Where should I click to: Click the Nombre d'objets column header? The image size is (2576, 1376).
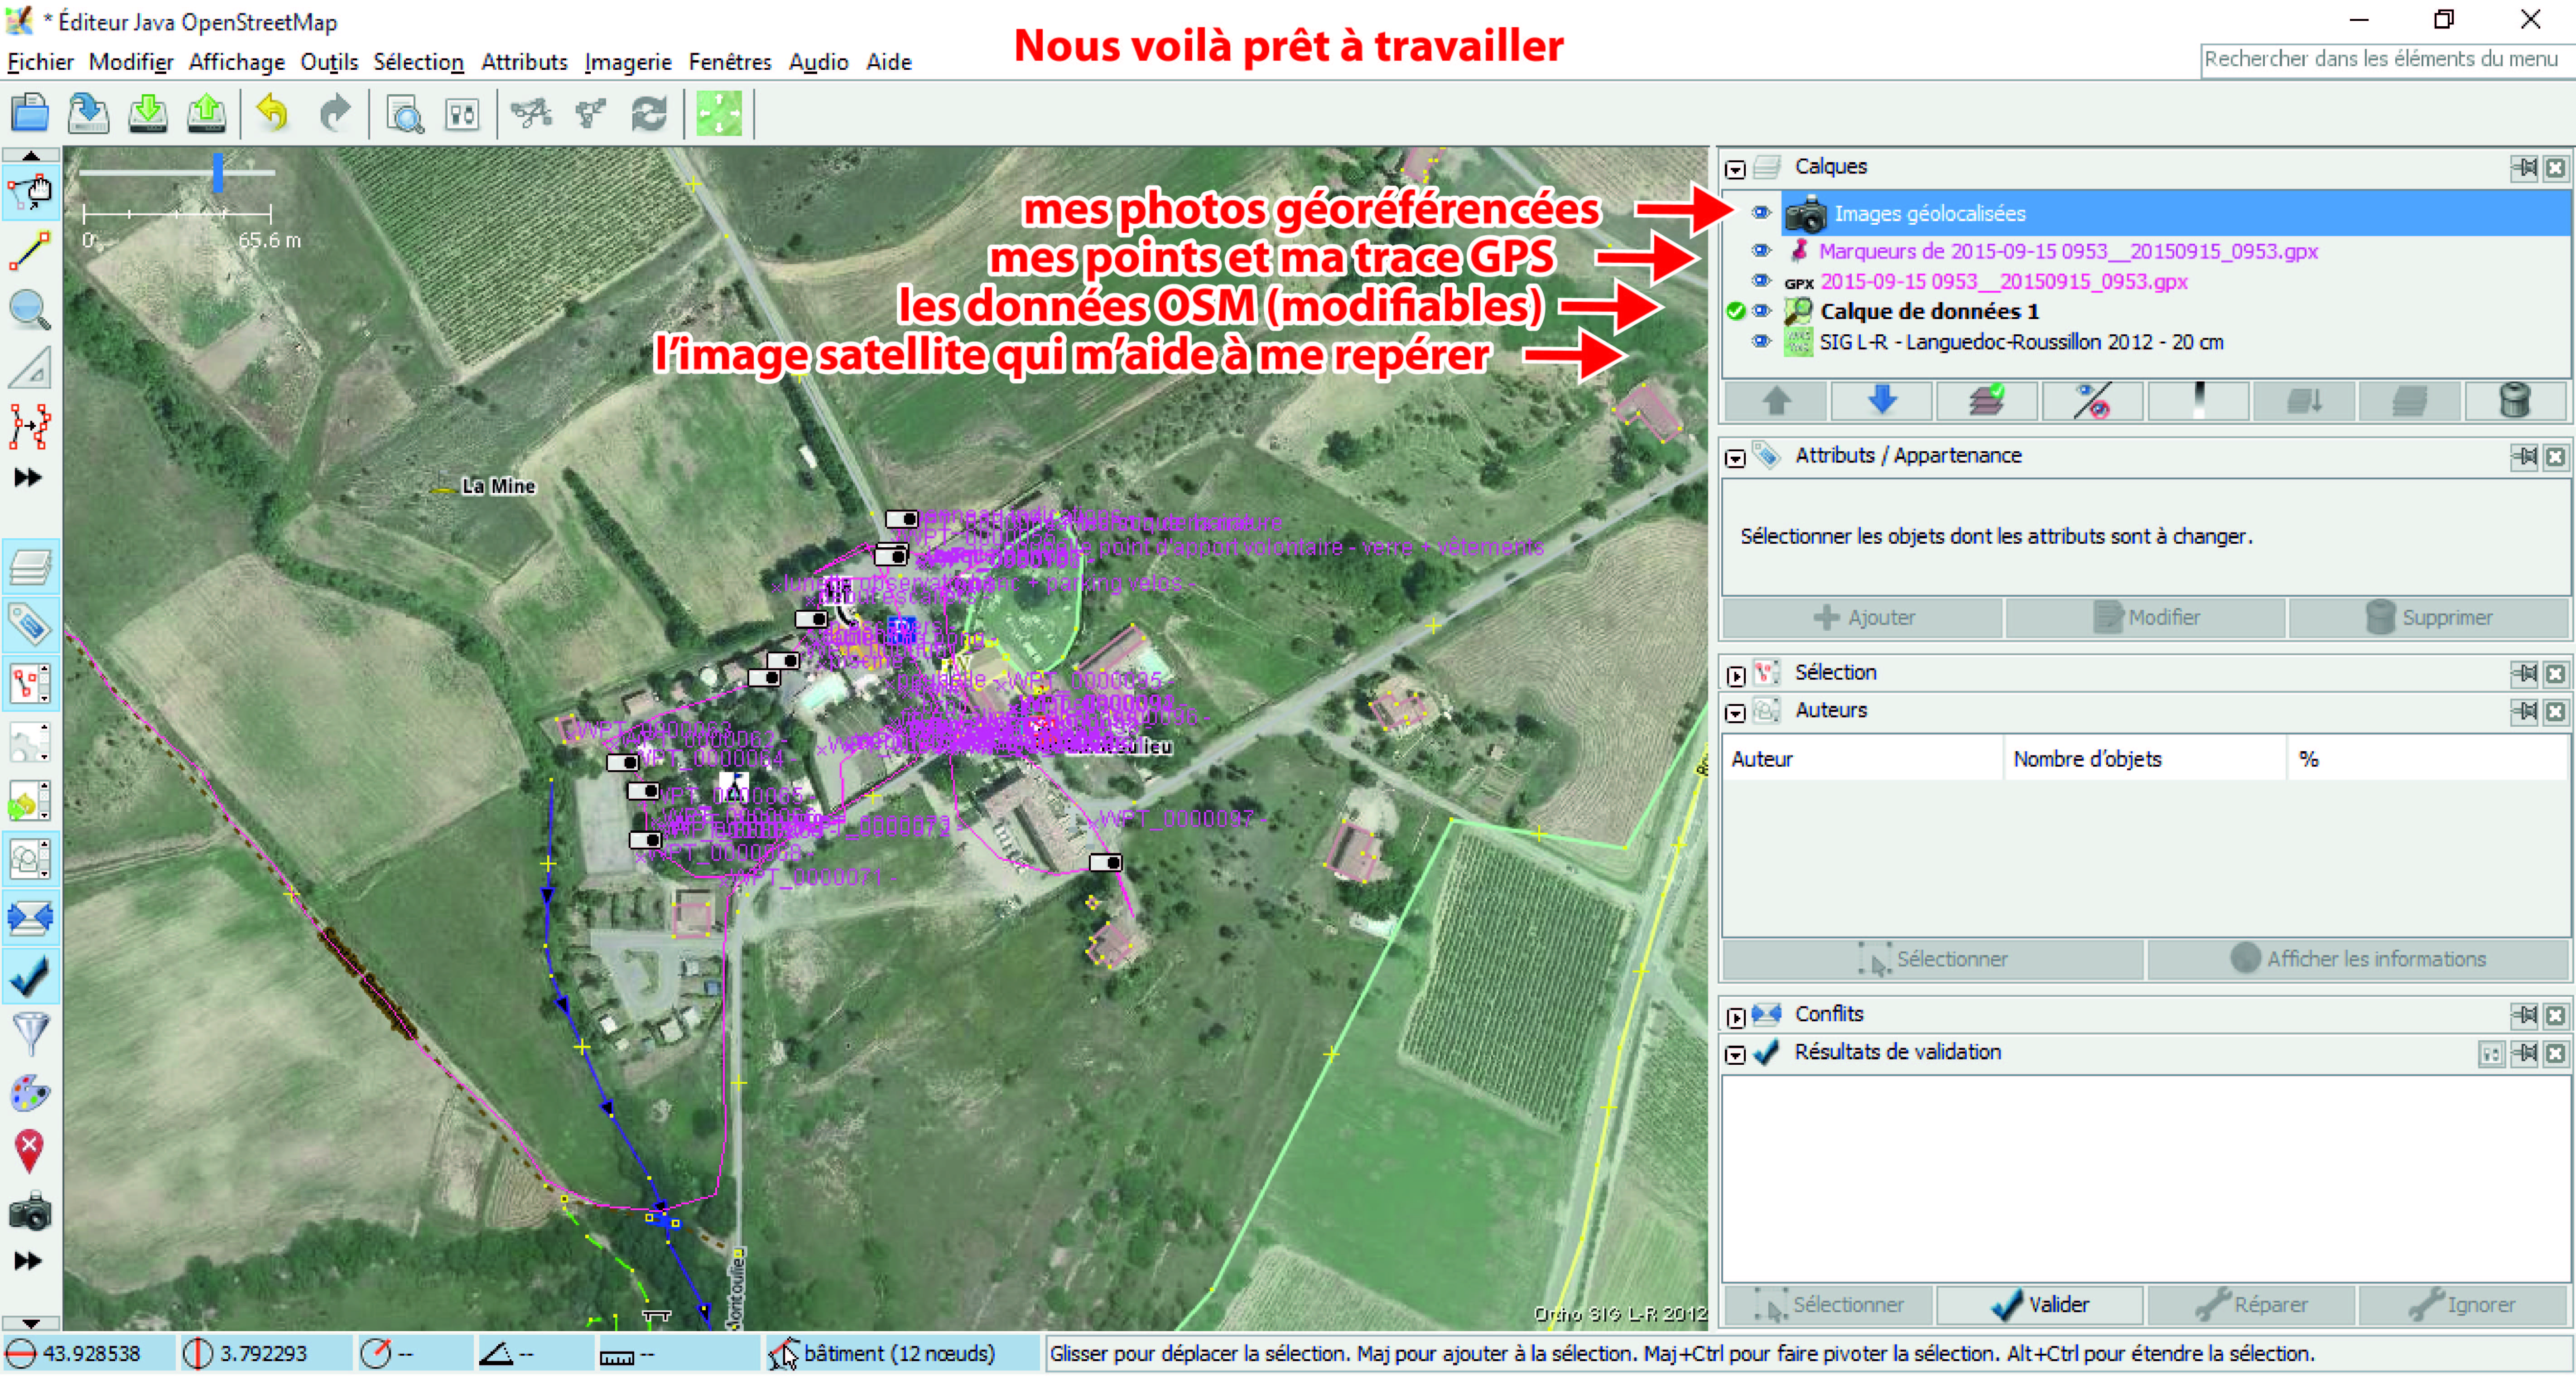[x=2144, y=759]
